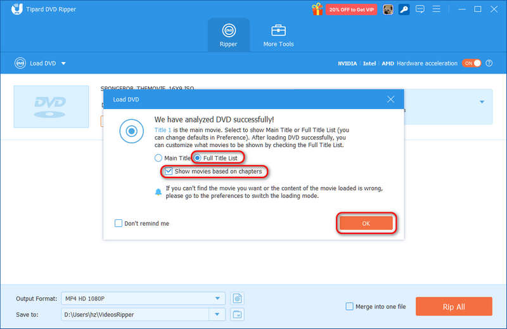Image resolution: width=507 pixels, height=329 pixels.
Task: Open the Save to folder icon
Action: point(237,314)
